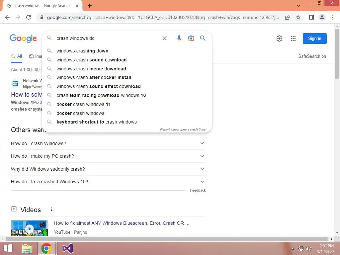Expand 'How do I crash Windows?'
The height and width of the screenshot is (255, 340).
pos(108,143)
